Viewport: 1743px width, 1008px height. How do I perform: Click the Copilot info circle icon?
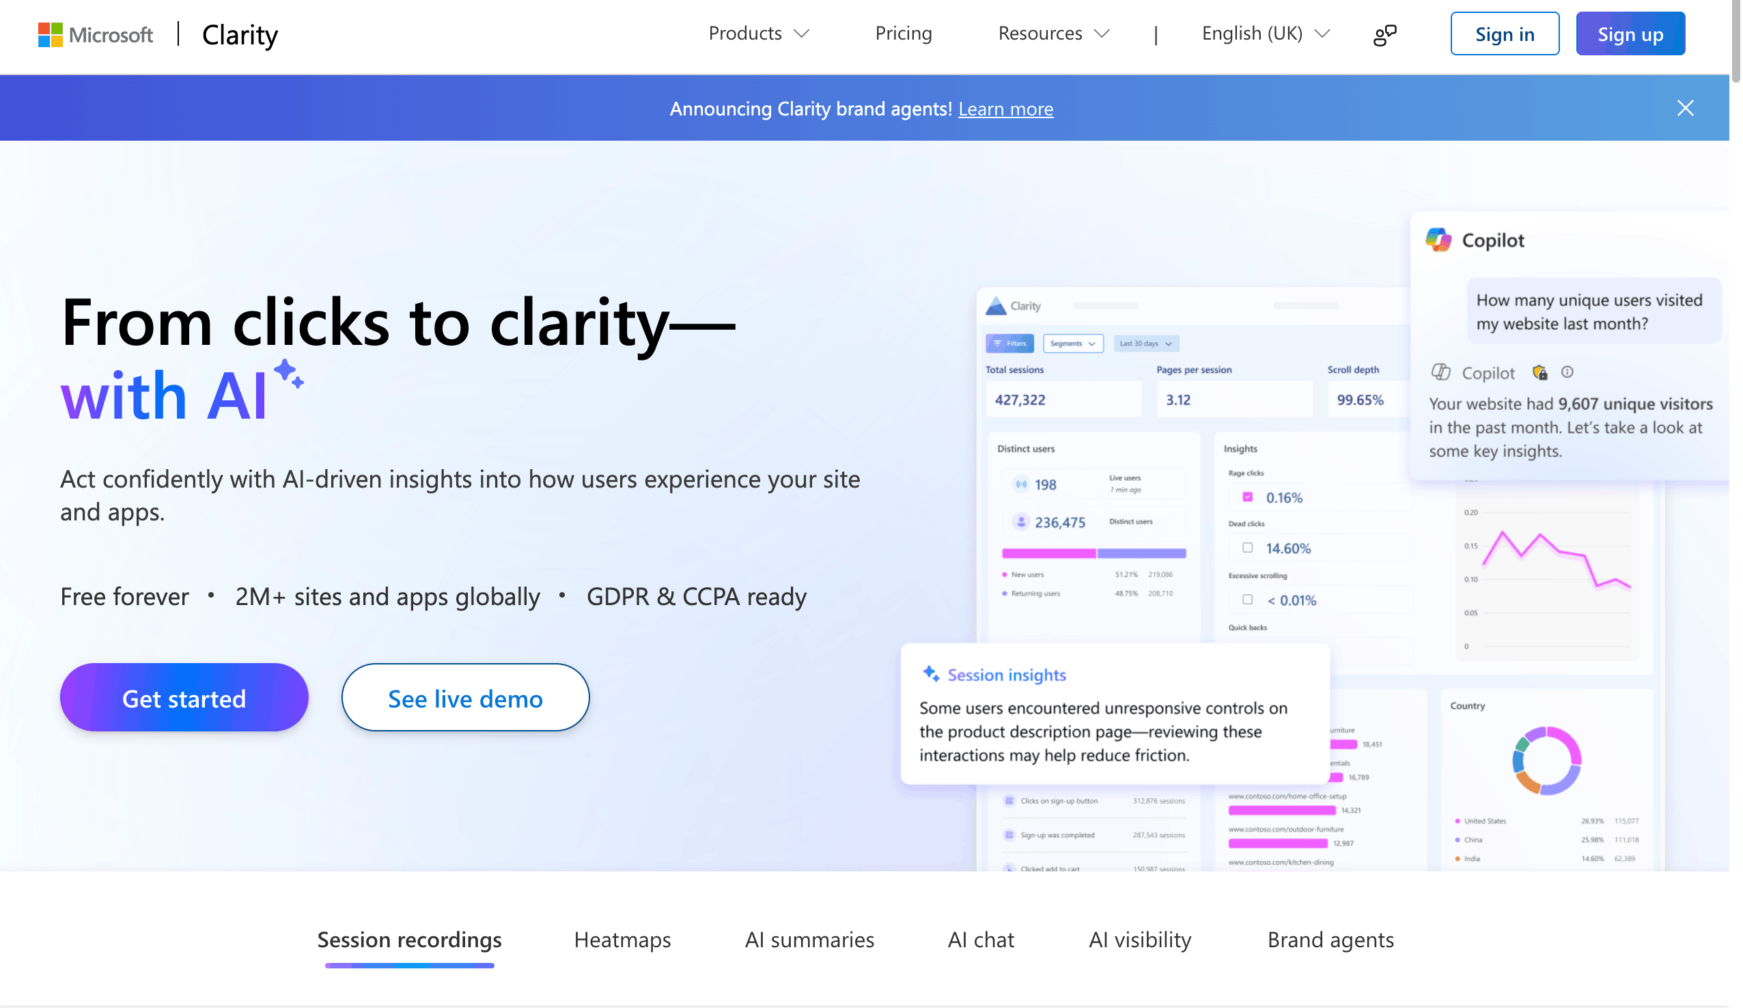[x=1567, y=372]
